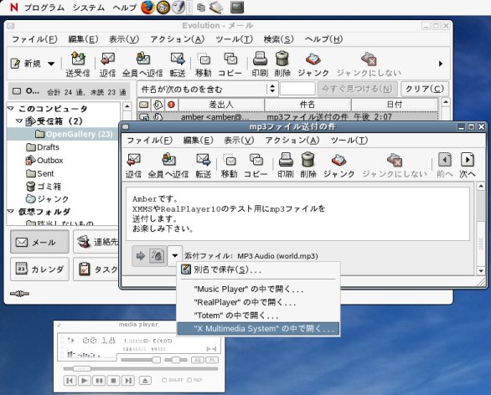Click the red flag column header in message list
Viewport: 491px width, 395px height.
(171, 105)
